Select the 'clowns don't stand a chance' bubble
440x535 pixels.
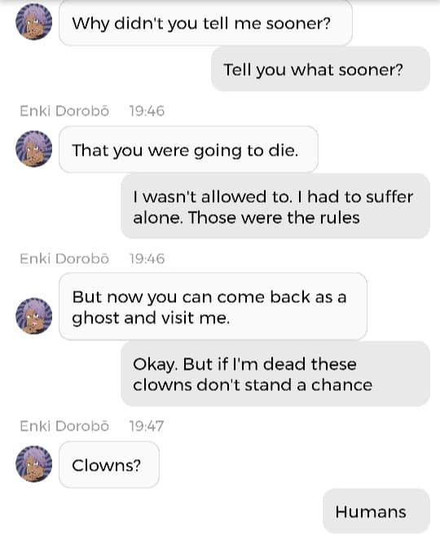[275, 374]
